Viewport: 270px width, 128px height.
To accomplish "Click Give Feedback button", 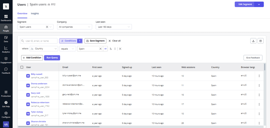I will (253, 58).
